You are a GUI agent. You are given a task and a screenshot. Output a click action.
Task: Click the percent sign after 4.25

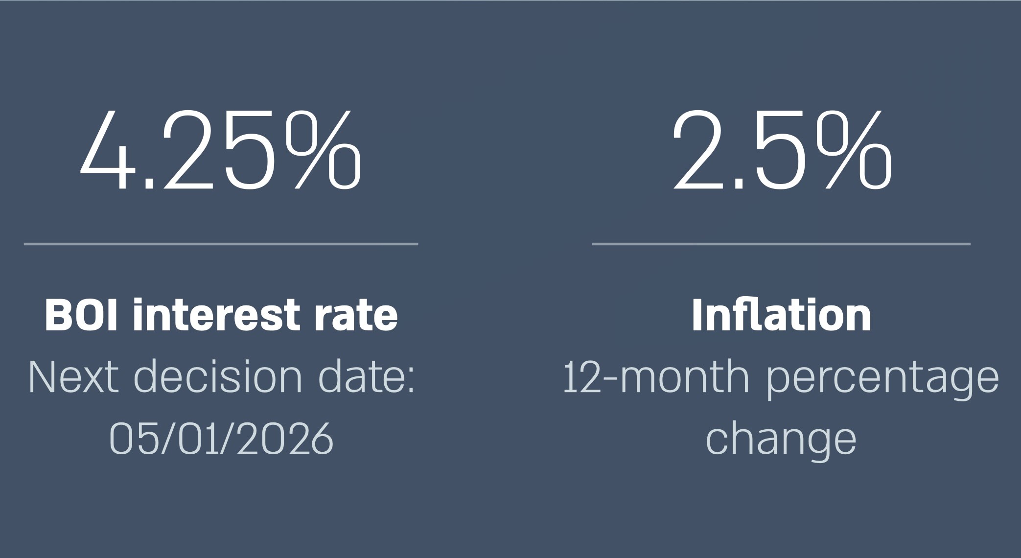(x=324, y=149)
